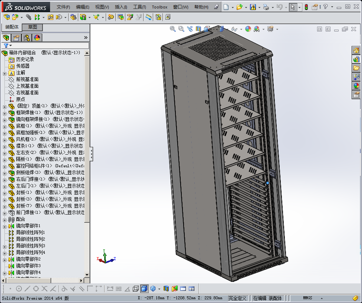Viewport: 362px width, 303px height.
Task: Click the Reference Geometry icon
Action: point(96,17)
